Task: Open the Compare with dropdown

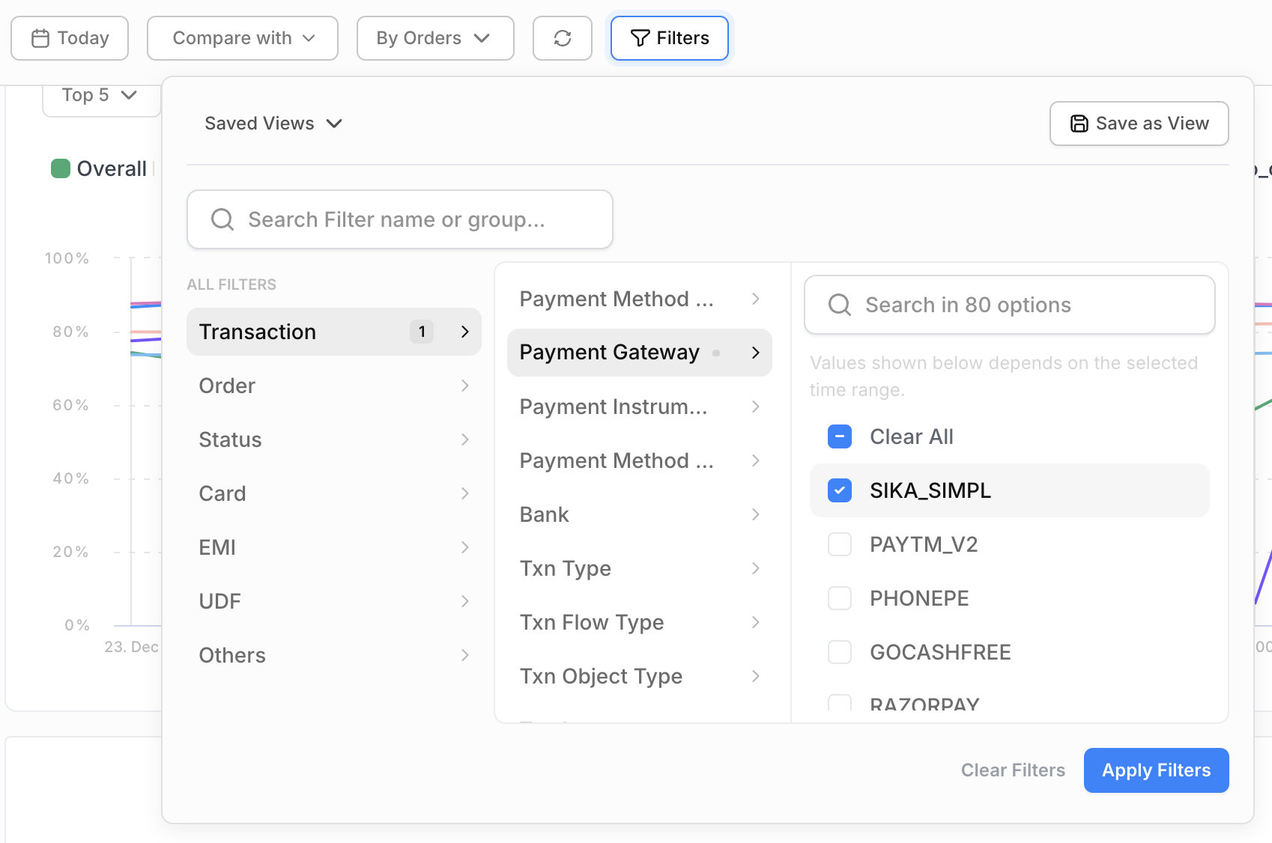Action: point(243,38)
